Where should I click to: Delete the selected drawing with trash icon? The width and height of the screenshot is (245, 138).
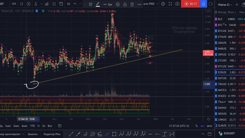pyautogui.click(x=132, y=4)
